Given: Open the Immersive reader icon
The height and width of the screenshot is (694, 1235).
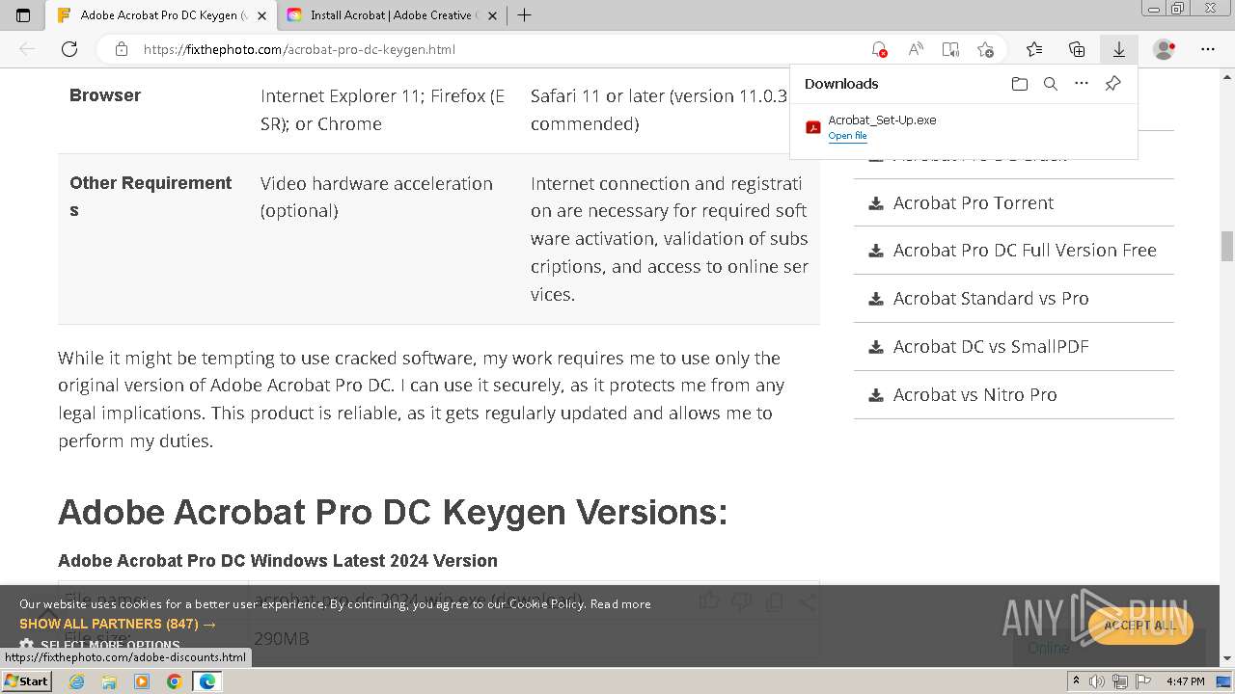Looking at the screenshot, I should coord(950,49).
